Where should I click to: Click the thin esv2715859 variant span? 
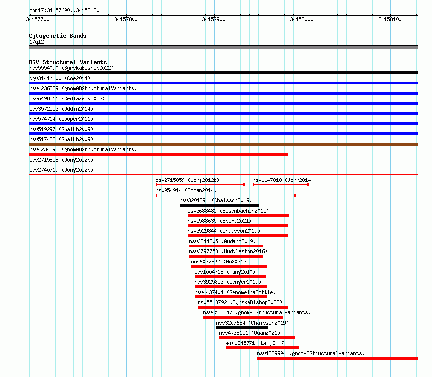[x=200, y=185]
